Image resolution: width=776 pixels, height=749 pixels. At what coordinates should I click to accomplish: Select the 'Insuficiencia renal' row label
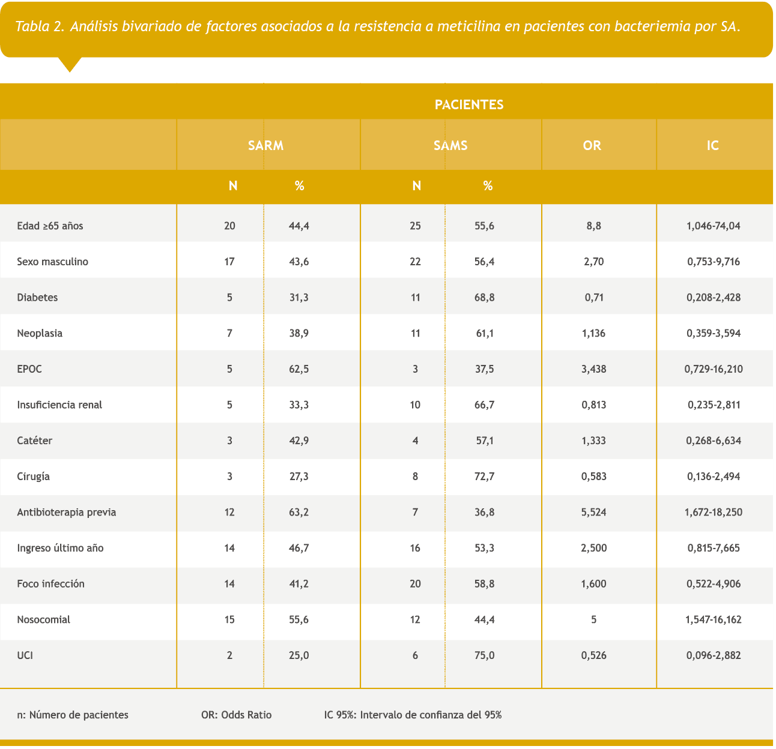tap(59, 405)
